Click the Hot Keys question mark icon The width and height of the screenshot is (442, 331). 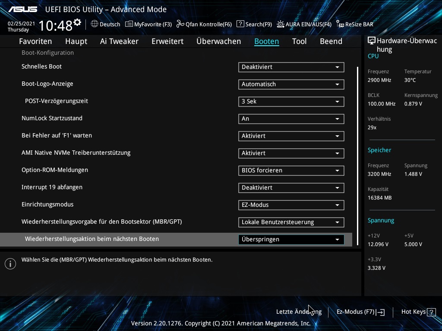click(431, 312)
